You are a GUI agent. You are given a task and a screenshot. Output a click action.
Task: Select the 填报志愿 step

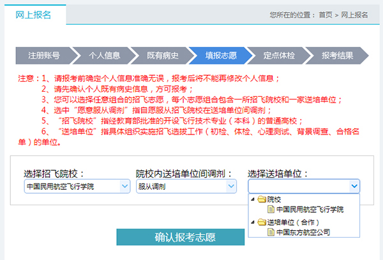click(x=220, y=55)
